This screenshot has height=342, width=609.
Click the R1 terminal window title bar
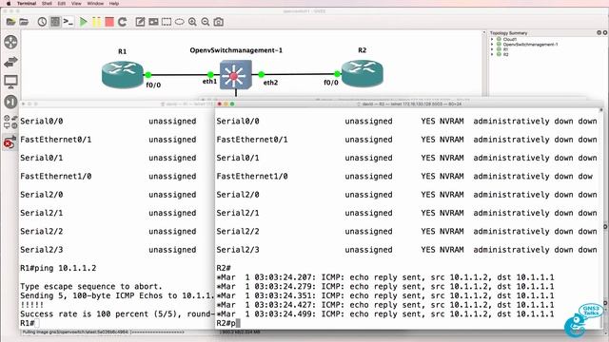pos(116,104)
